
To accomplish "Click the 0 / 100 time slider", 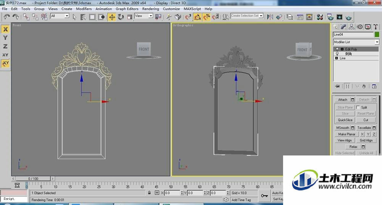I will 33,179.
